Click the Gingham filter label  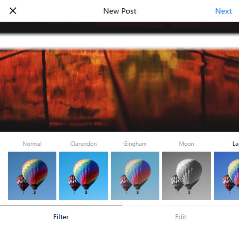coord(135,144)
